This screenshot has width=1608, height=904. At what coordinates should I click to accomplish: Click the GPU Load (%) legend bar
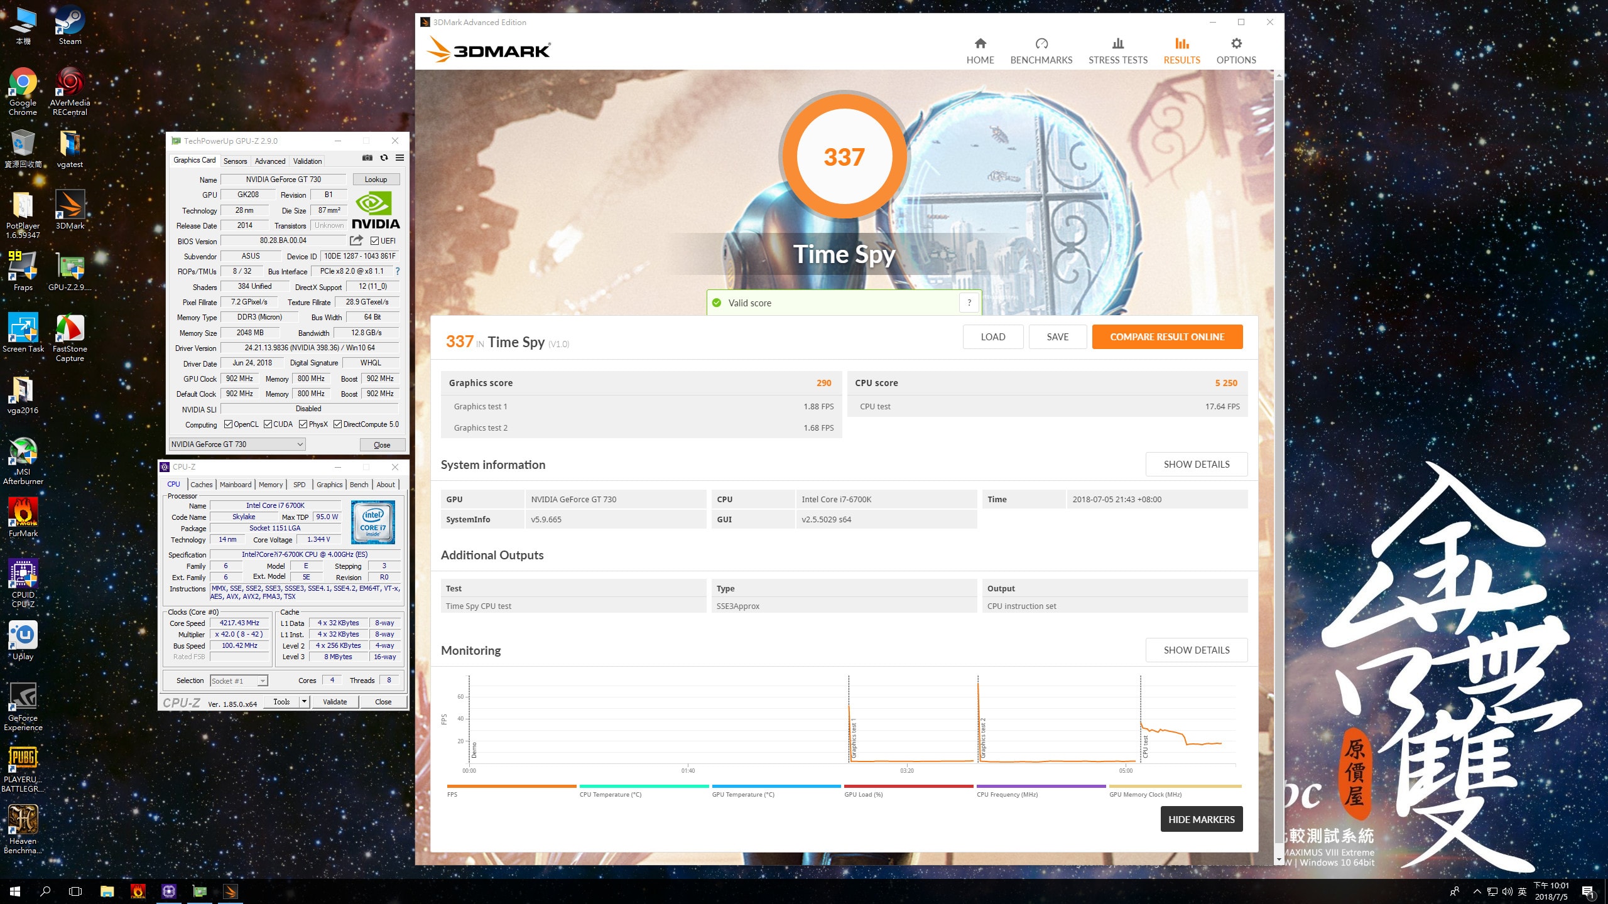(909, 786)
